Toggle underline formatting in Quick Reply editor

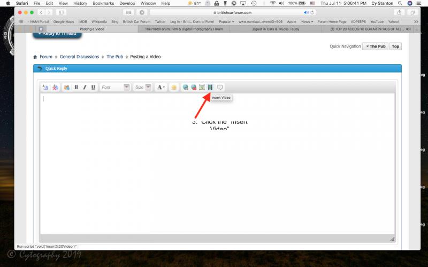pos(93,87)
